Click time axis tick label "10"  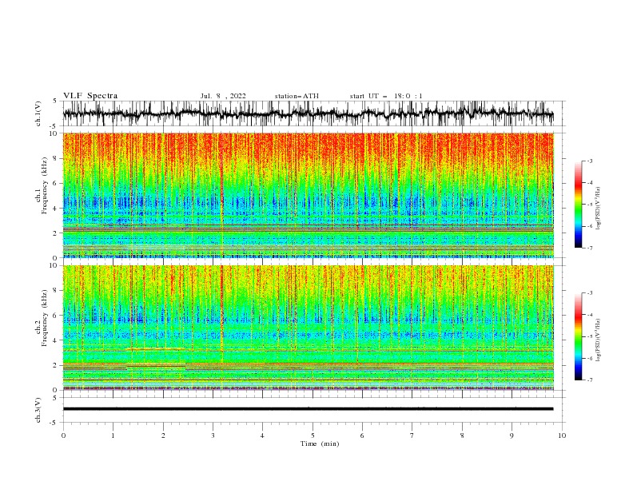pos(562,435)
